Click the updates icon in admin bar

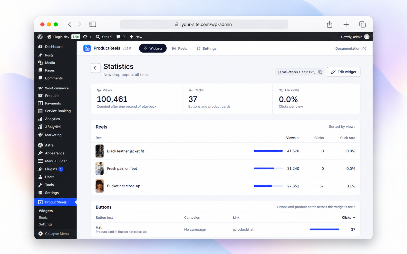click(x=85, y=37)
